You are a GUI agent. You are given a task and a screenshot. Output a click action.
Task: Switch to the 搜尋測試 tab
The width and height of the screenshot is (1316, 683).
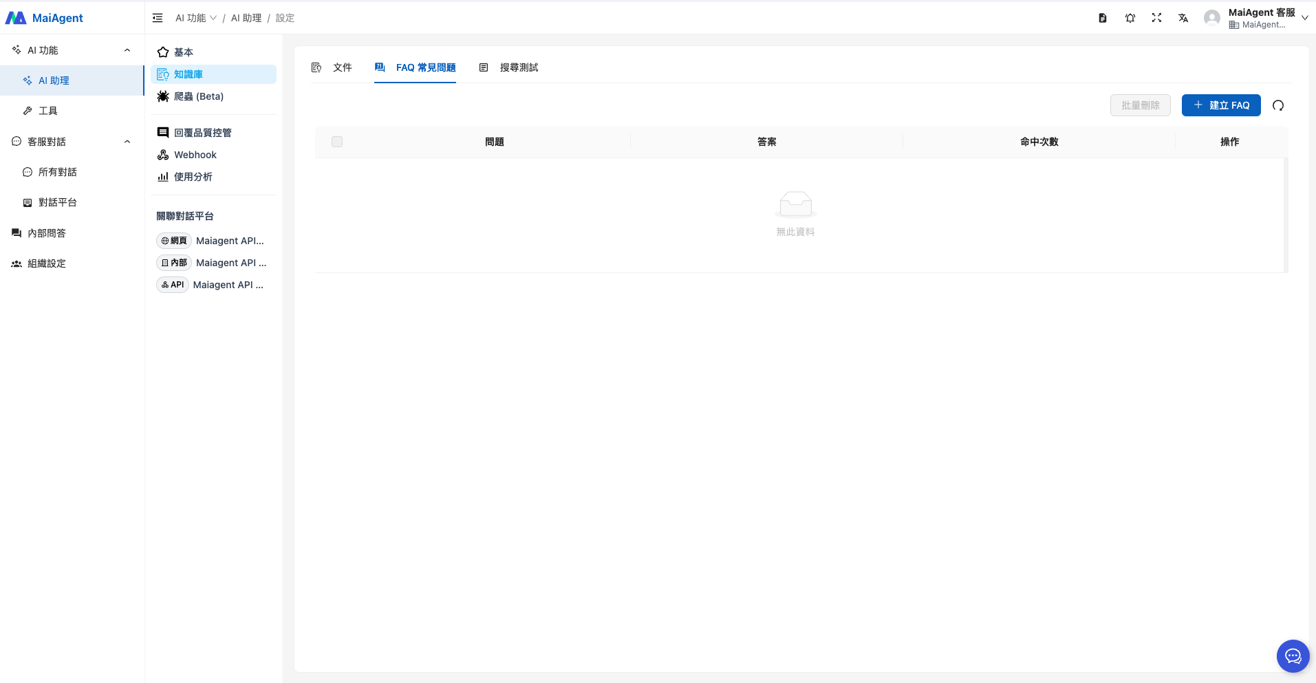click(x=509, y=67)
